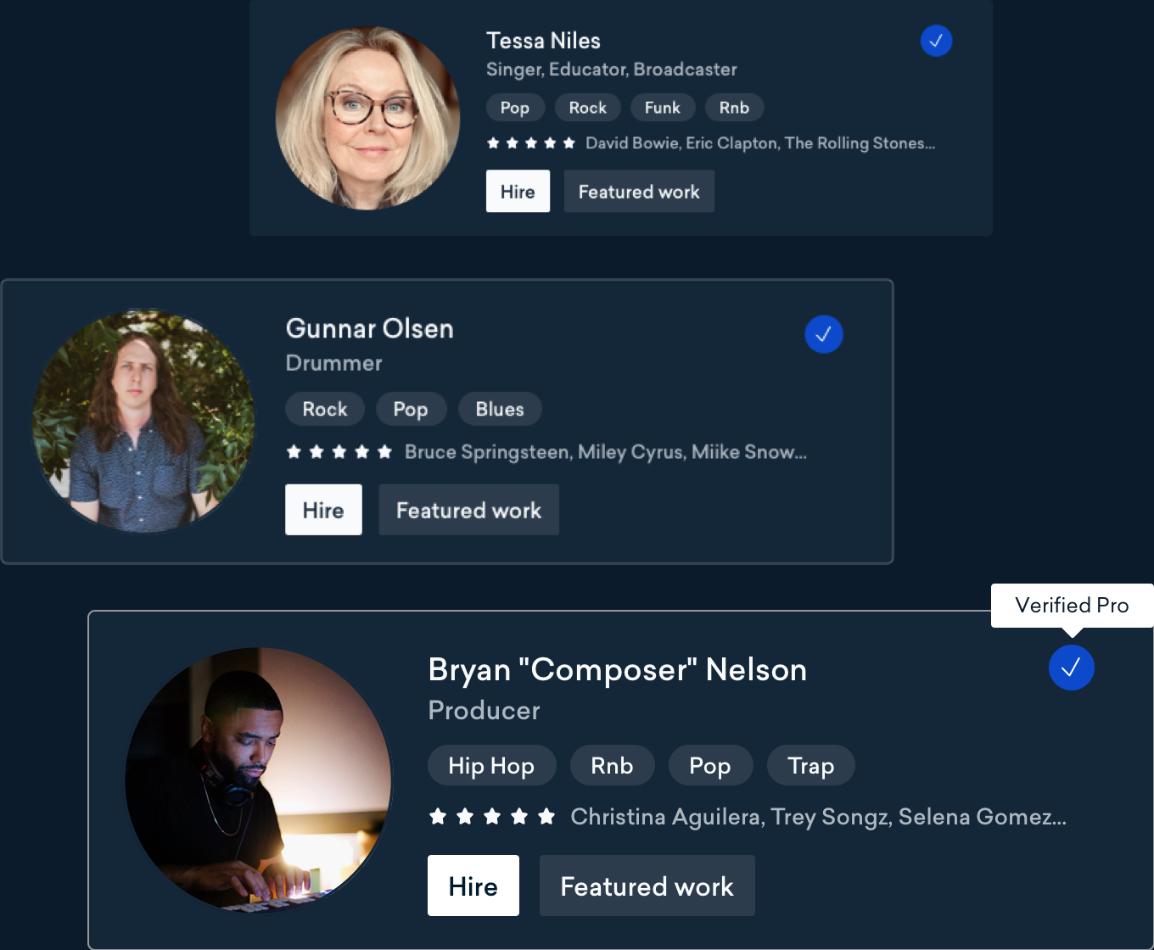Click Bryan Nelson's Verified Pro badge
Image resolution: width=1154 pixels, height=950 pixels.
click(x=1071, y=668)
